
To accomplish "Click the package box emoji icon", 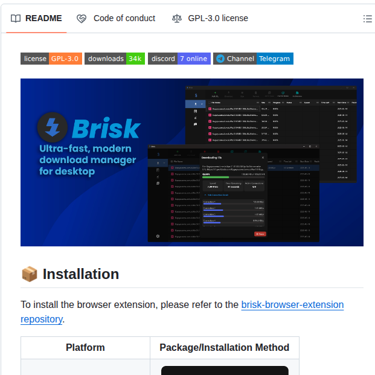I will (30, 274).
